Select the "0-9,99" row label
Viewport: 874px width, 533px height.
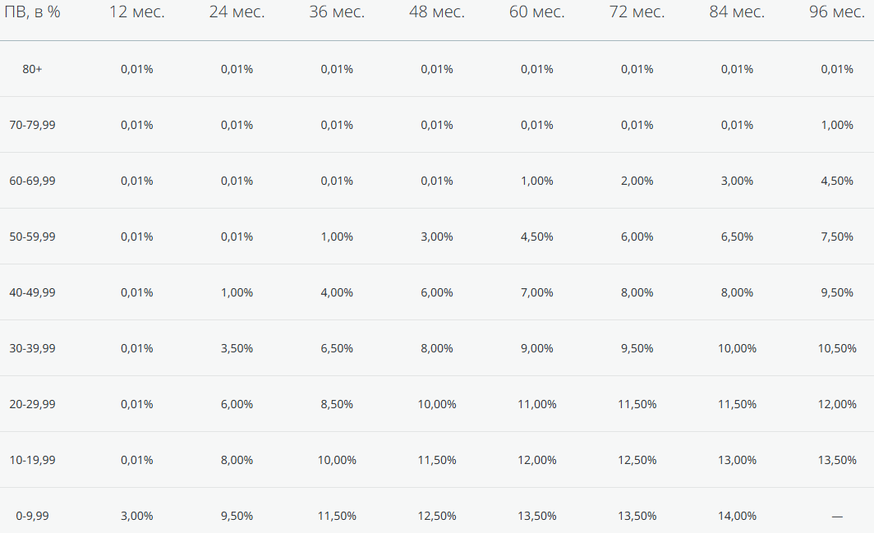[x=33, y=516]
